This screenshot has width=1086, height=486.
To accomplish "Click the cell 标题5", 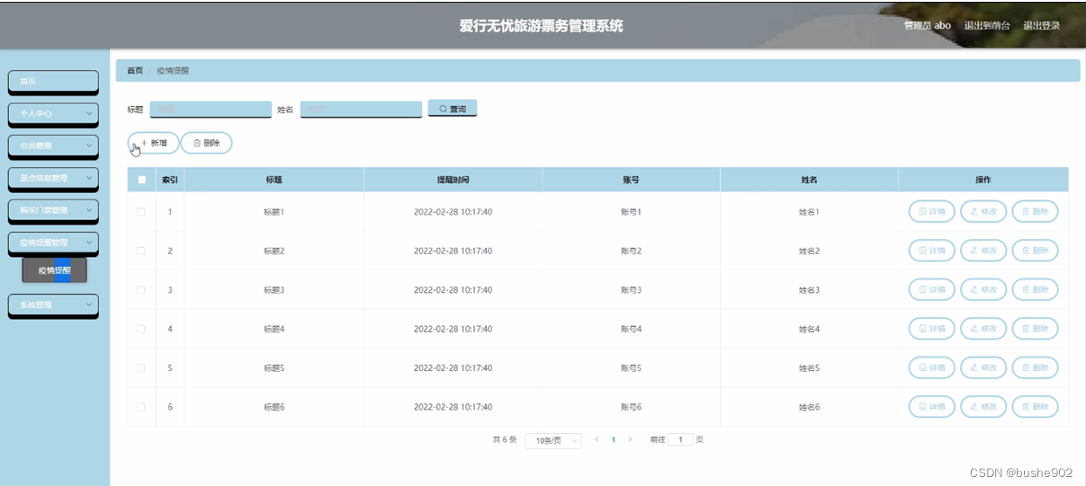I will pyautogui.click(x=274, y=368).
